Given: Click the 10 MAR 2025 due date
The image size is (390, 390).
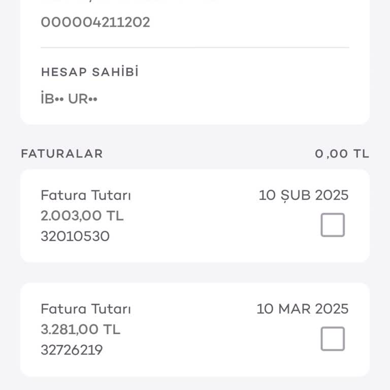Looking at the screenshot, I should tap(303, 309).
